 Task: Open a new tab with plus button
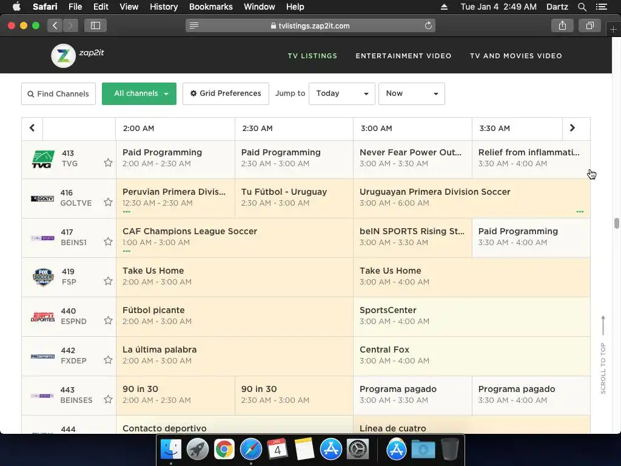pyautogui.click(x=613, y=29)
